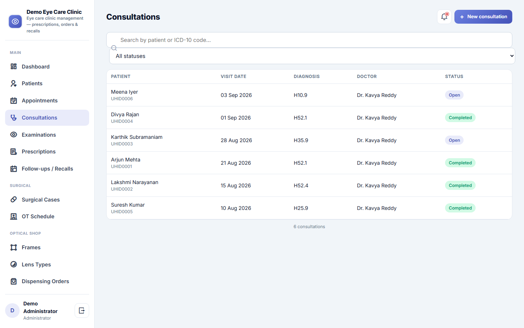Open the Prescriptions section
Viewport: 524px width, 328px height.
(x=47, y=152)
